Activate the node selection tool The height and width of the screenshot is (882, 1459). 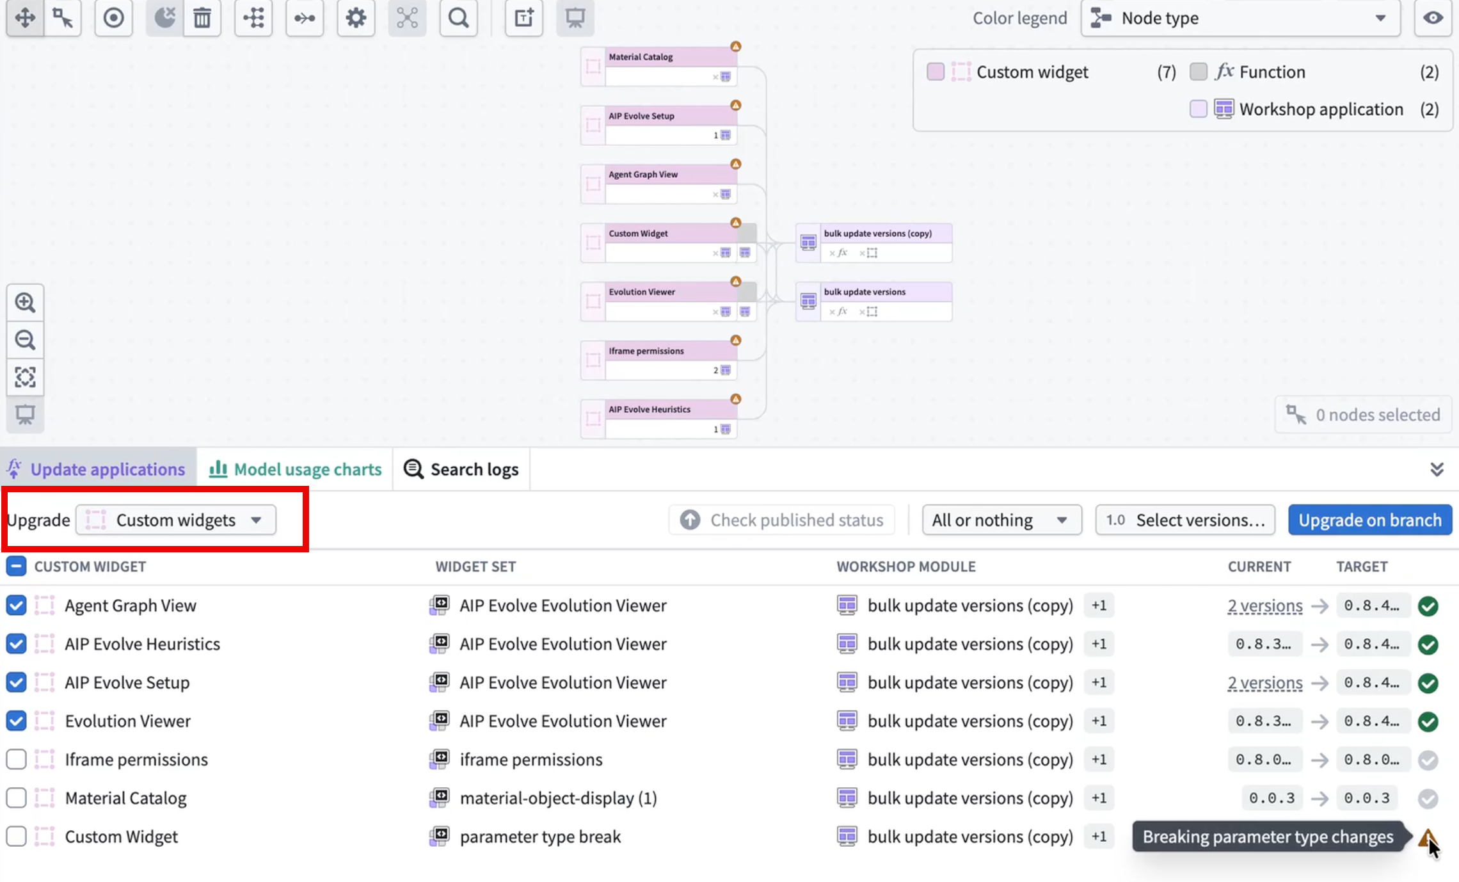[x=63, y=17]
